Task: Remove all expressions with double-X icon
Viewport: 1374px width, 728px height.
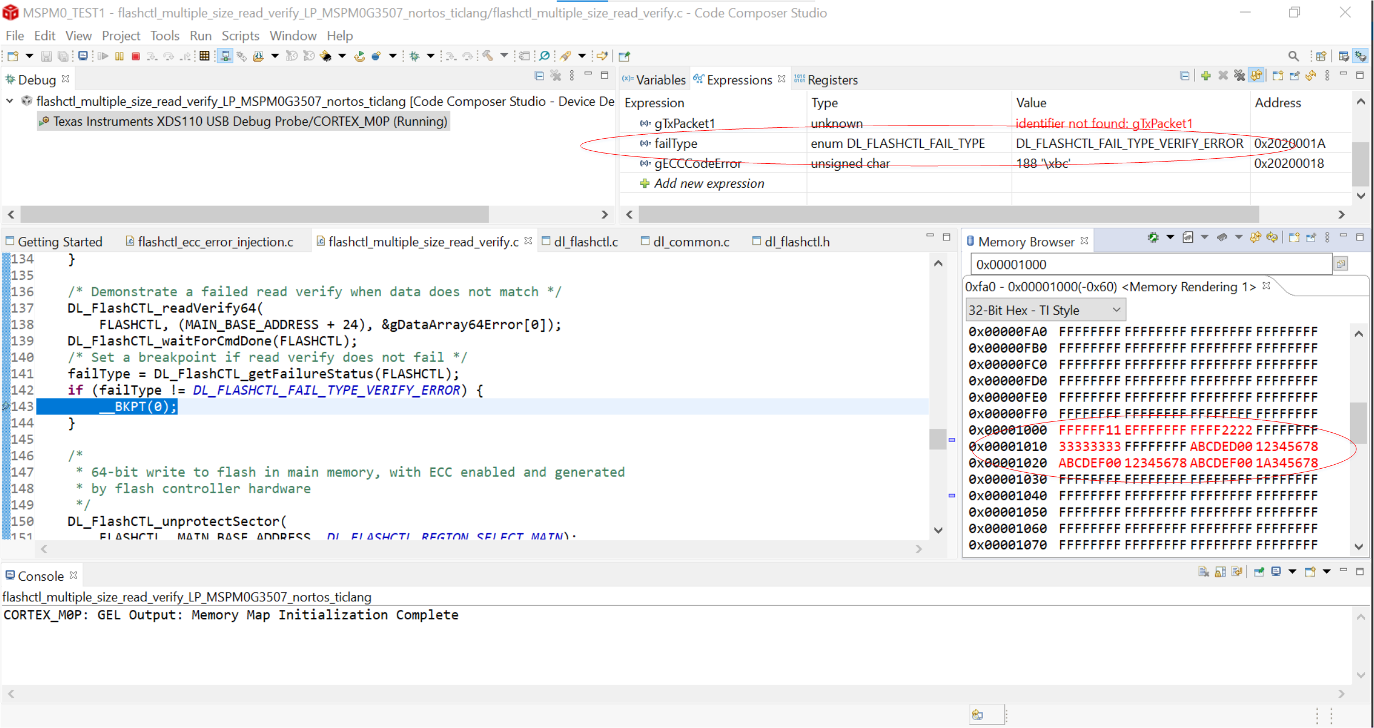Action: pos(1239,76)
